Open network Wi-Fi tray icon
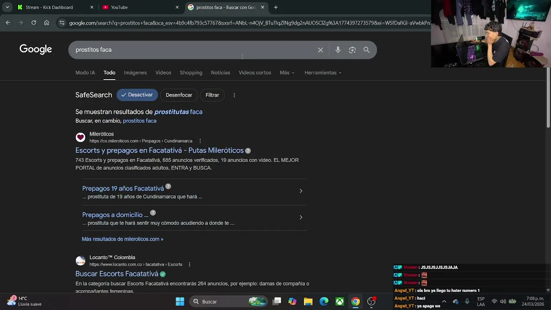The width and height of the screenshot is (551, 310). pyautogui.click(x=494, y=301)
